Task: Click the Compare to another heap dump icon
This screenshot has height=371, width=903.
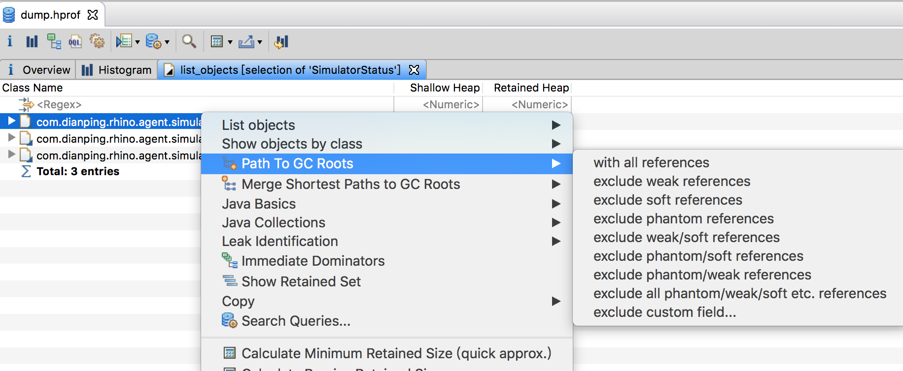Action: tap(281, 41)
